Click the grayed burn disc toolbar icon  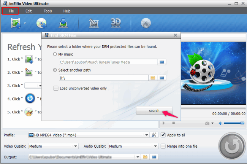[146, 23]
